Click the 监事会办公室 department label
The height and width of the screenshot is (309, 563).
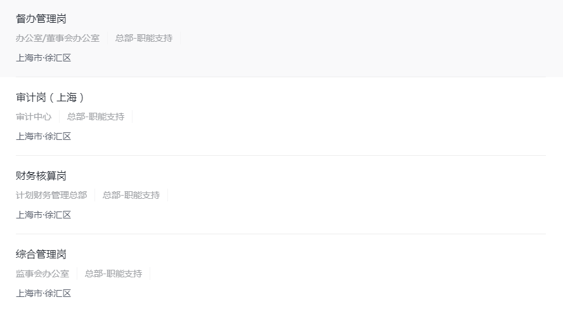[42, 274]
